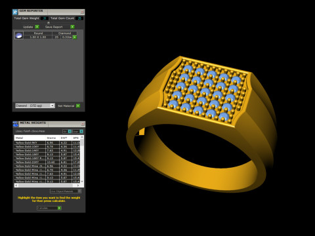Click the green Update arrow icon
Viewport: 315px width, 236px height.
(x=37, y=27)
